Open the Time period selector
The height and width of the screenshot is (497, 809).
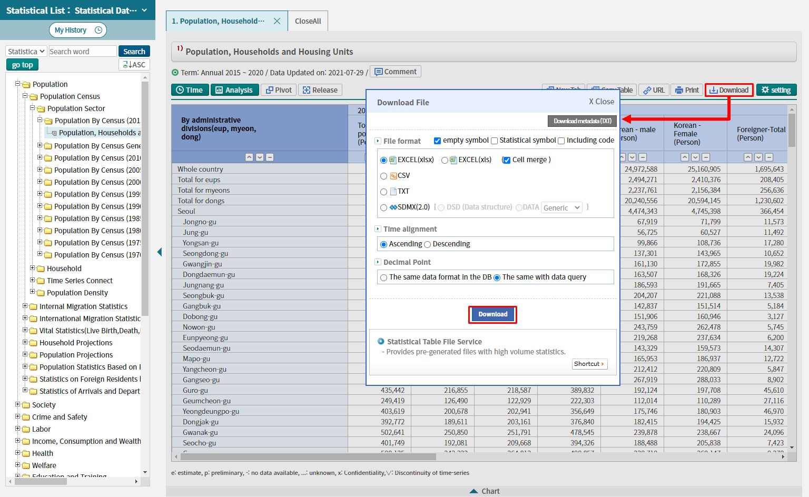point(190,90)
